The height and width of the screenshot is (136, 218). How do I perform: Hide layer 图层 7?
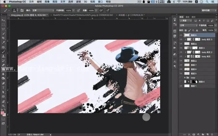pos(181,65)
